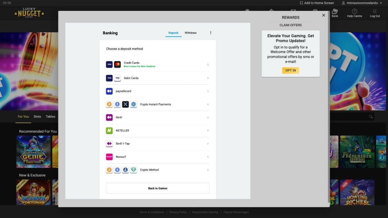Select the For You category tab
Image resolution: width=388 pixels, height=218 pixels.
tap(23, 117)
